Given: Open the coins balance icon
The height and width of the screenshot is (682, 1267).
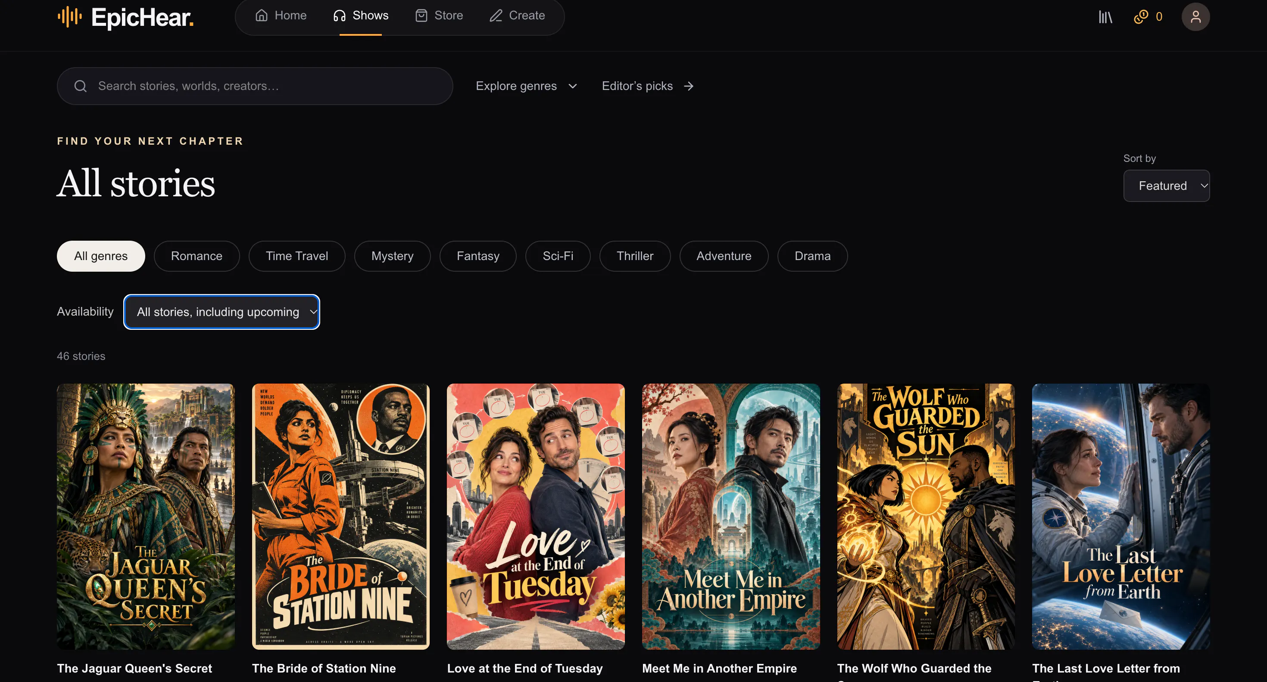Looking at the screenshot, I should tap(1141, 17).
